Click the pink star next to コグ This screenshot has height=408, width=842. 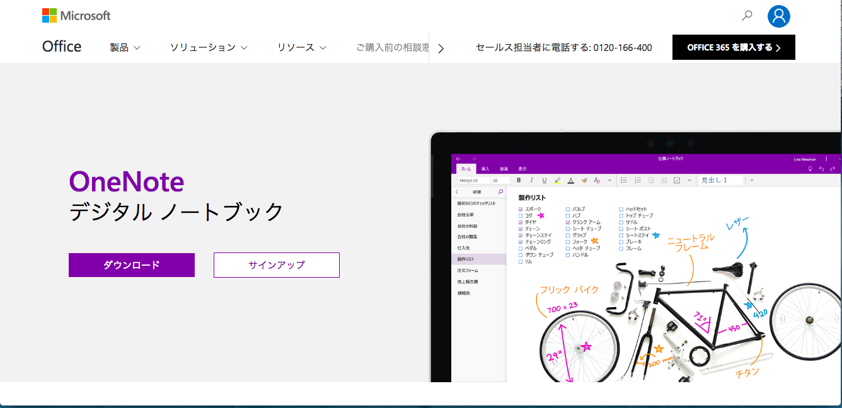point(541,215)
